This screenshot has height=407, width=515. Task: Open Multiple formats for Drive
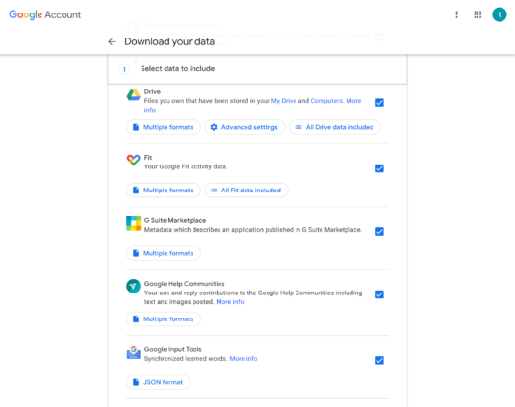point(164,127)
